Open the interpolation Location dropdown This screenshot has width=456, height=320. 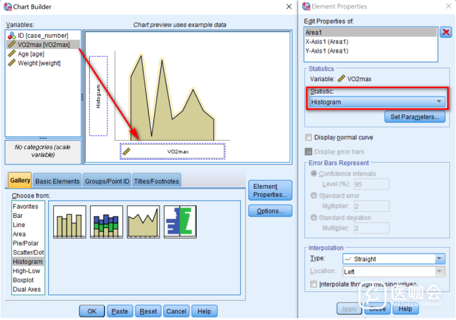click(x=393, y=272)
